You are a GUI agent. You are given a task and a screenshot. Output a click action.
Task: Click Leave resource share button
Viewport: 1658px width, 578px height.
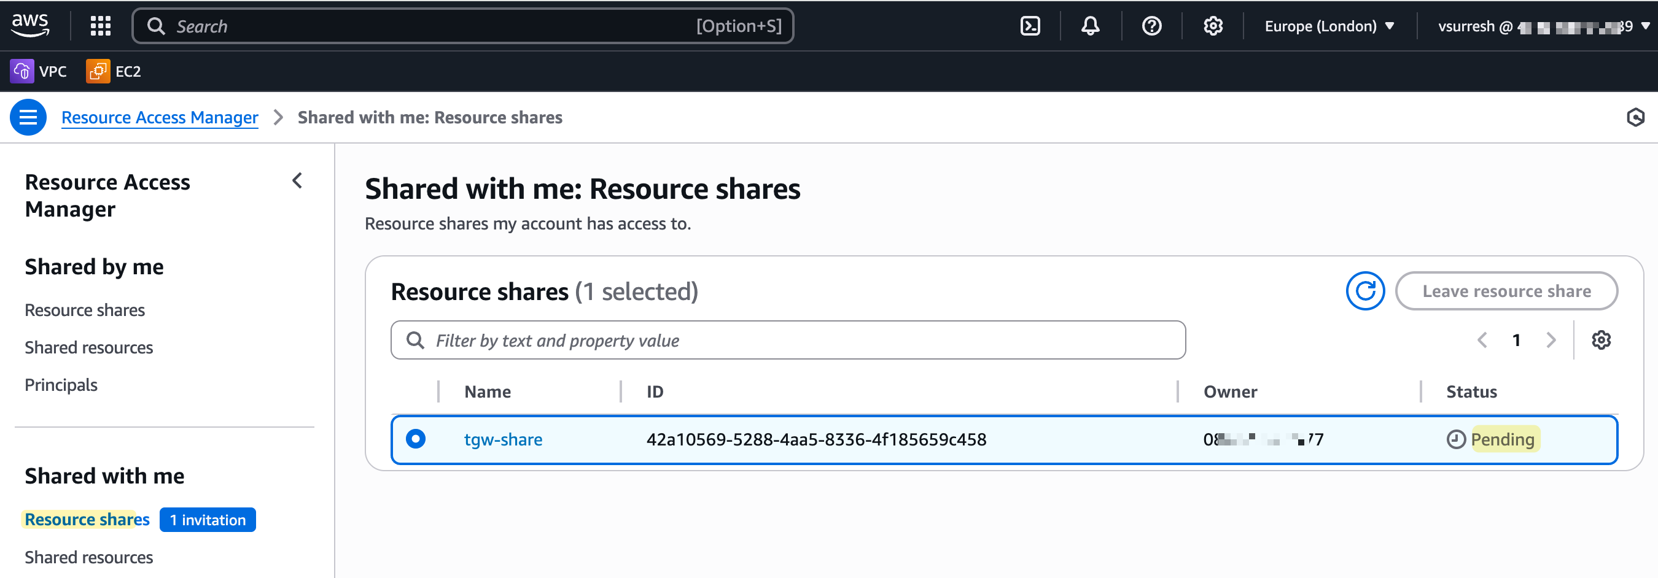pyautogui.click(x=1507, y=291)
